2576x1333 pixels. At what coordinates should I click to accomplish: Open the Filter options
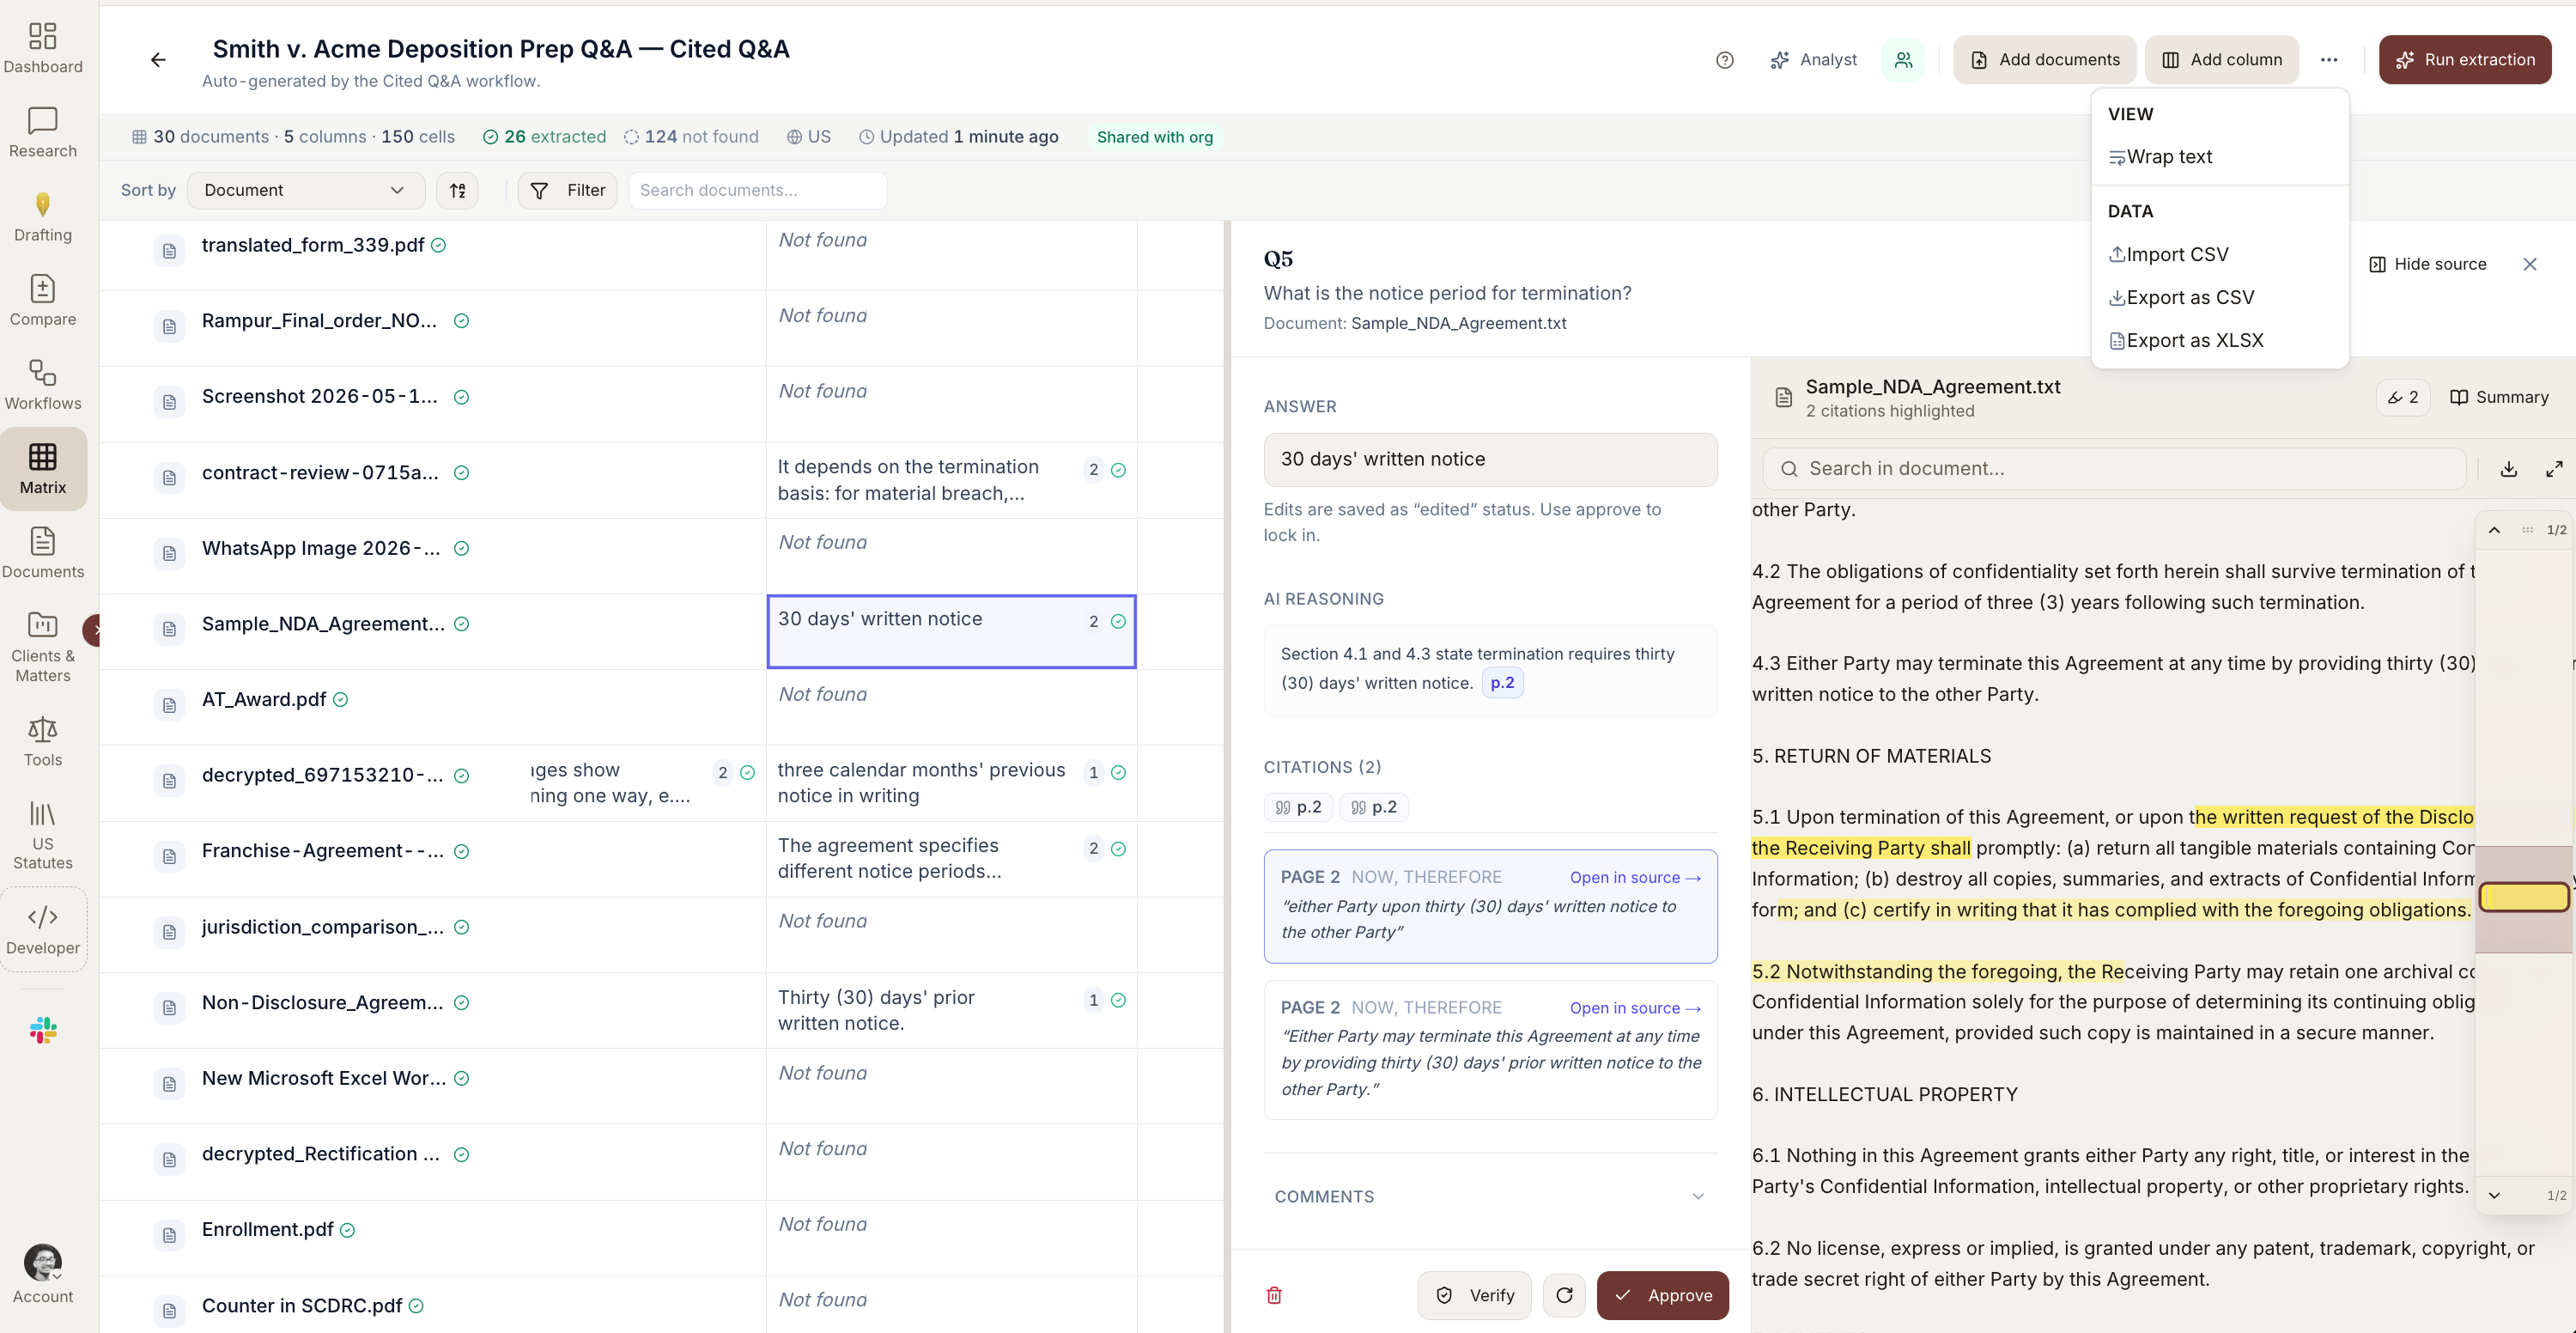click(567, 190)
